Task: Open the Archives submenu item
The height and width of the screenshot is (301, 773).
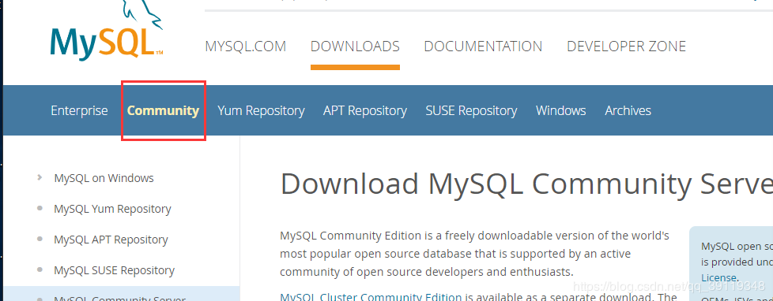Action: (628, 110)
